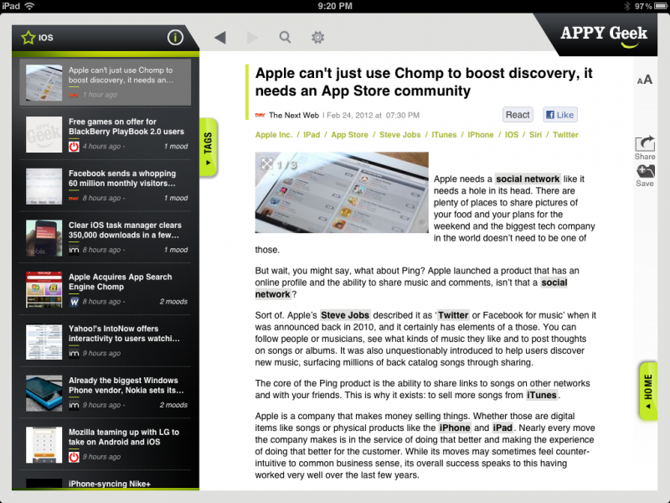This screenshot has width=670, height=503.
Task: Open the IPad tag link
Action: (312, 135)
